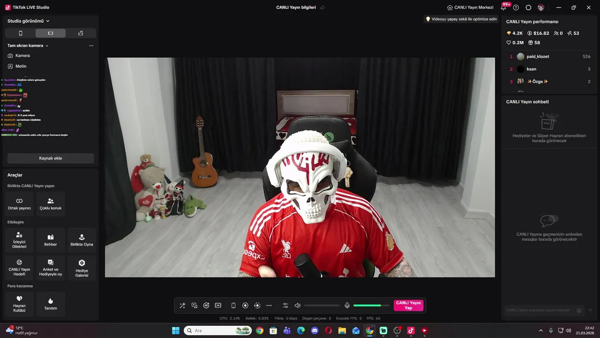
Task: Click the diamonds count 4.2K
Action: 515,33
